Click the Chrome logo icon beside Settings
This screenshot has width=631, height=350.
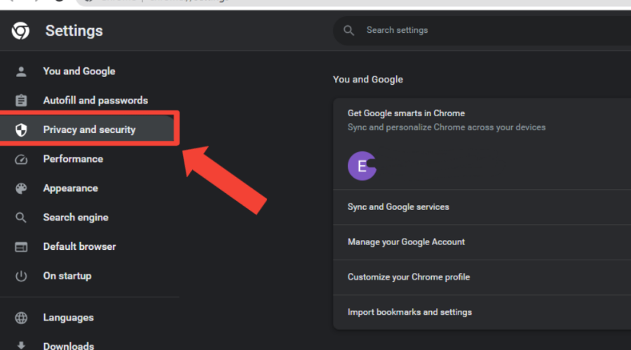[x=20, y=31]
